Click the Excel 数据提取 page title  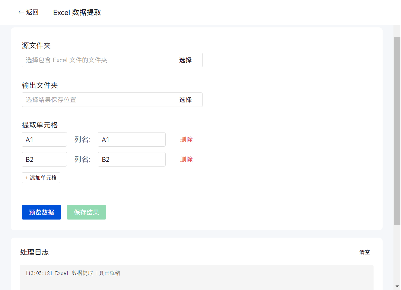pyautogui.click(x=77, y=12)
